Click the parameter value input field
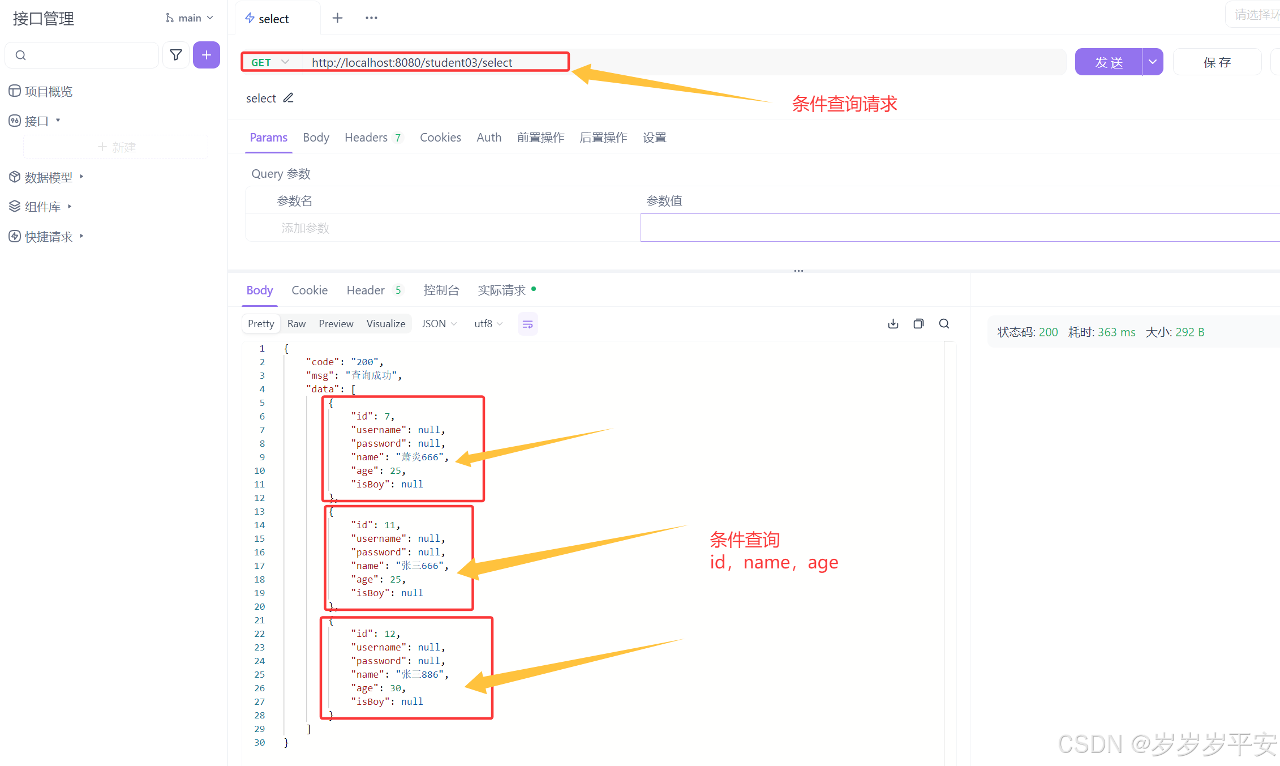 pyautogui.click(x=960, y=228)
